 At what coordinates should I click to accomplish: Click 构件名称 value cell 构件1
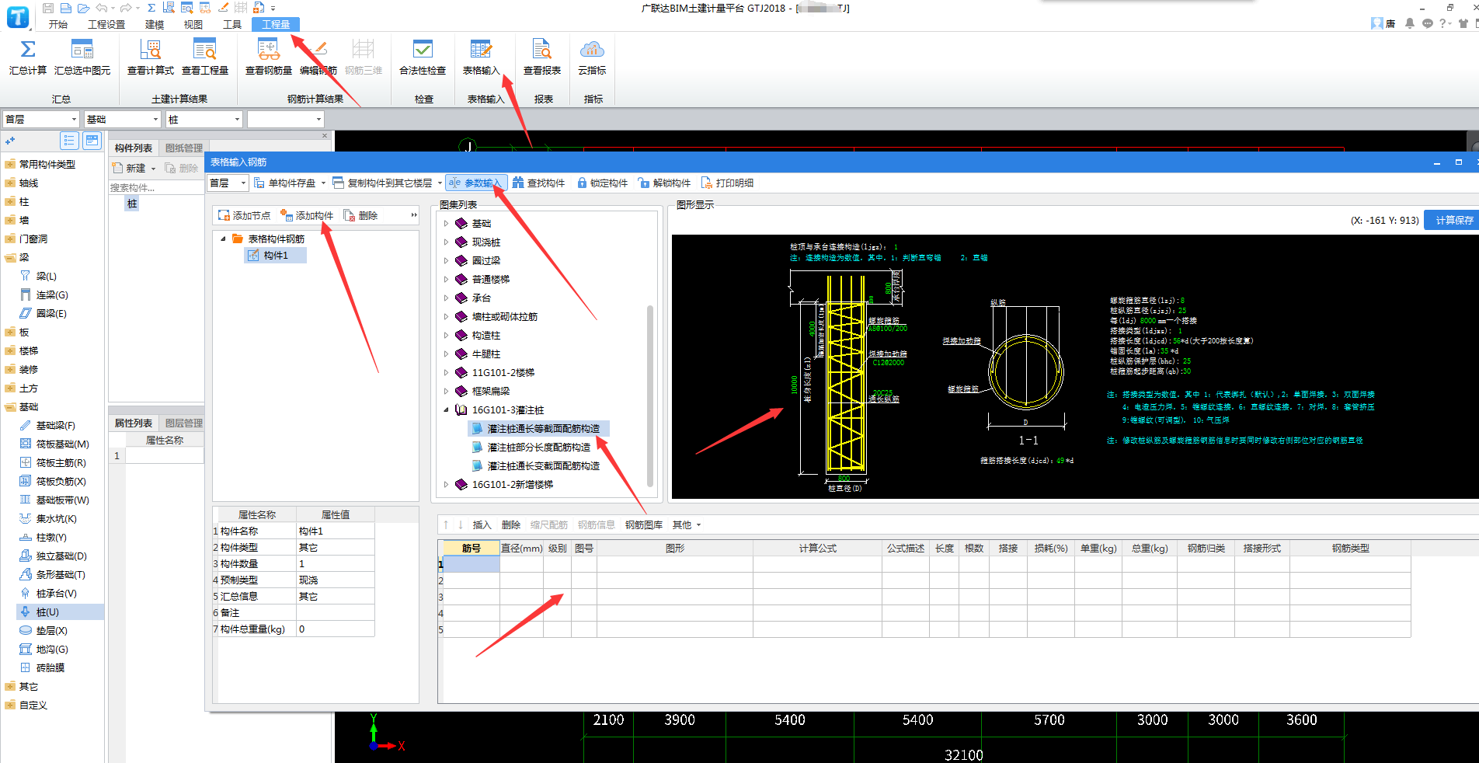[335, 531]
